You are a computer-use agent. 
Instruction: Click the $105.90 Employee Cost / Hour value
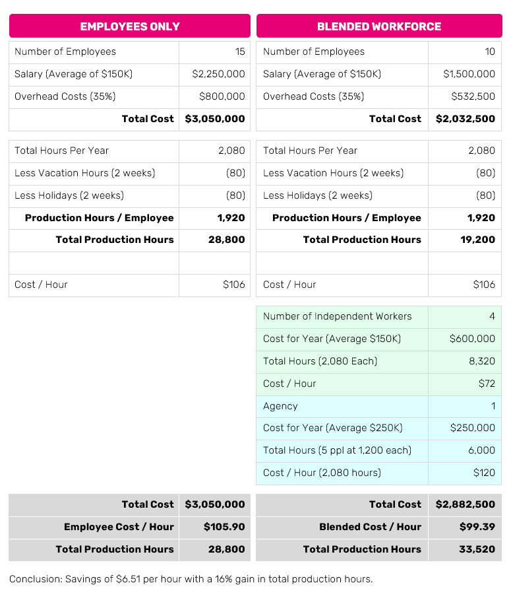[224, 527]
